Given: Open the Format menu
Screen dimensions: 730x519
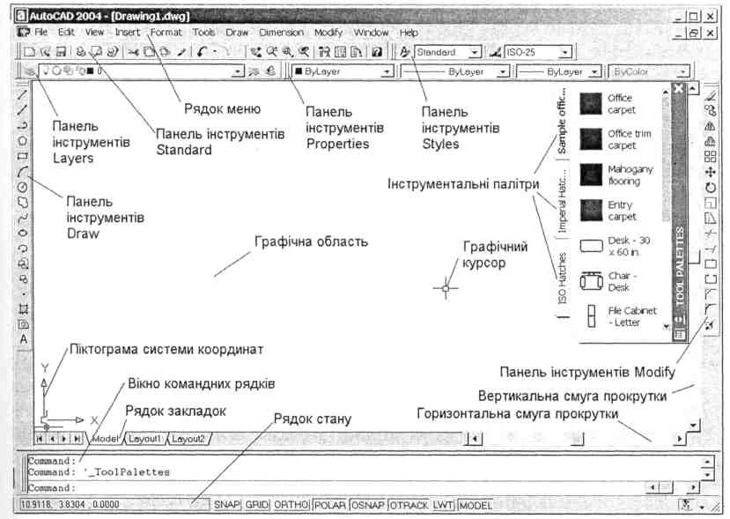Looking at the screenshot, I should click(x=166, y=32).
